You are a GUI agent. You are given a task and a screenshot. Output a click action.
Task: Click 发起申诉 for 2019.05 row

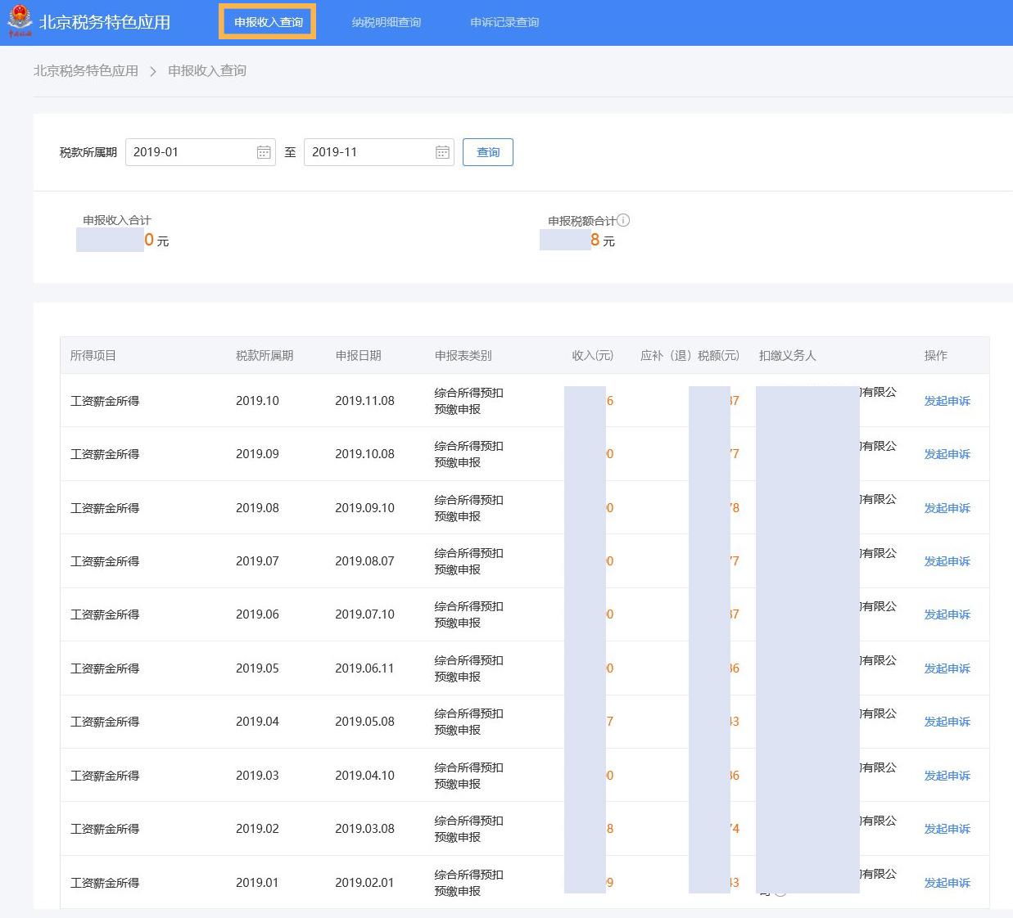(947, 668)
